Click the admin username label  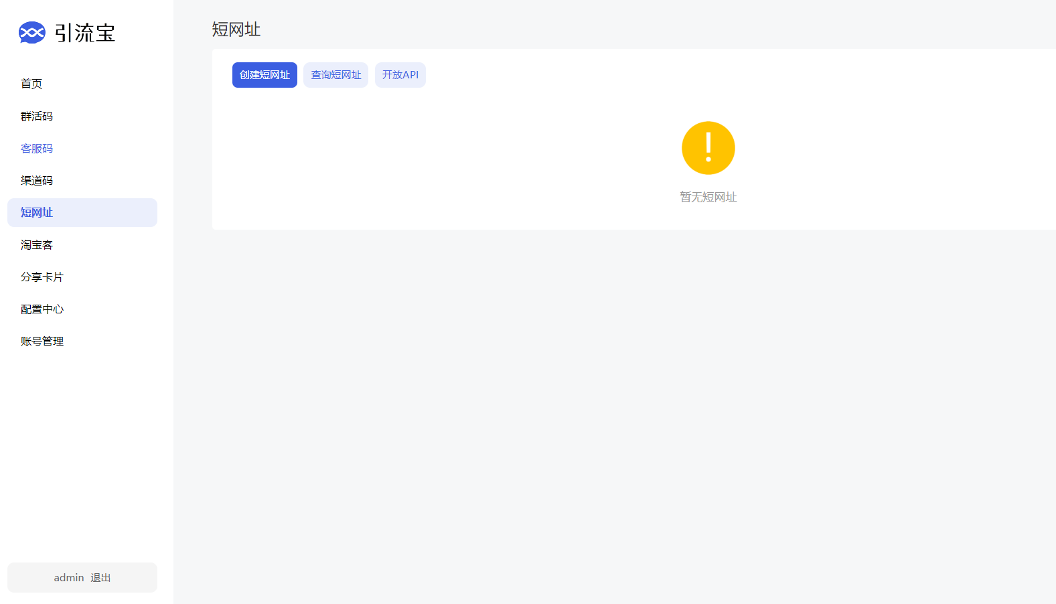[x=68, y=577]
